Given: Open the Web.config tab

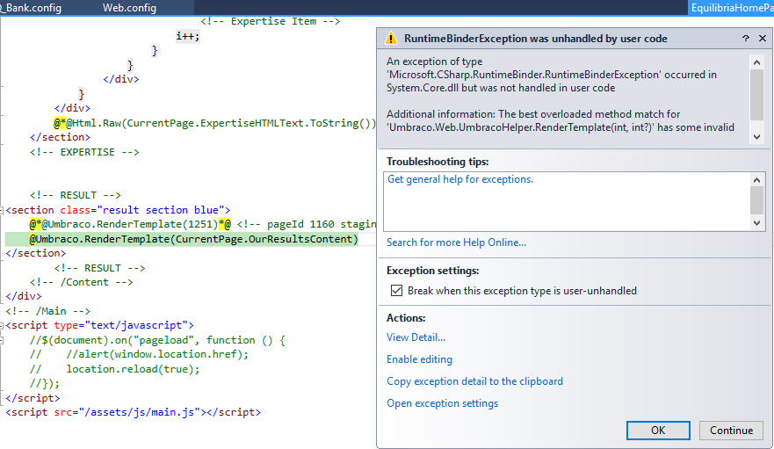Looking at the screenshot, I should coord(129,8).
